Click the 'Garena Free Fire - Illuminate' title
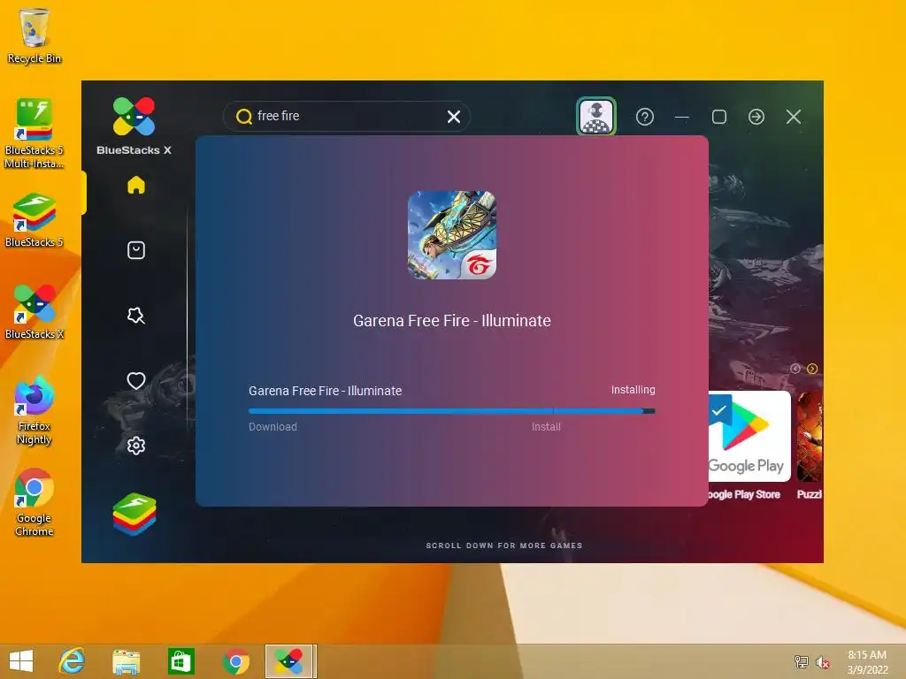The height and width of the screenshot is (679, 906). click(x=452, y=320)
